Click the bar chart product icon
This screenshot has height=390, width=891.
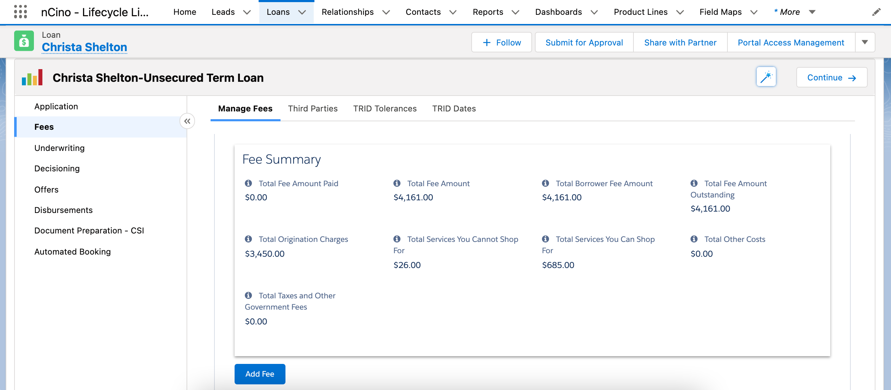pos(32,77)
